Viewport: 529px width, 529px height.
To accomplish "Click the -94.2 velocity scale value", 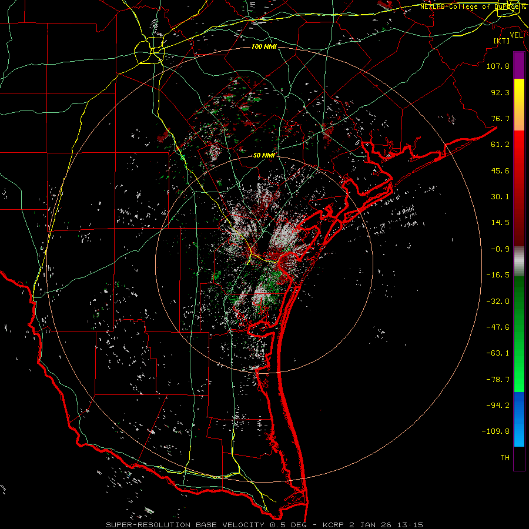I will coord(498,405).
